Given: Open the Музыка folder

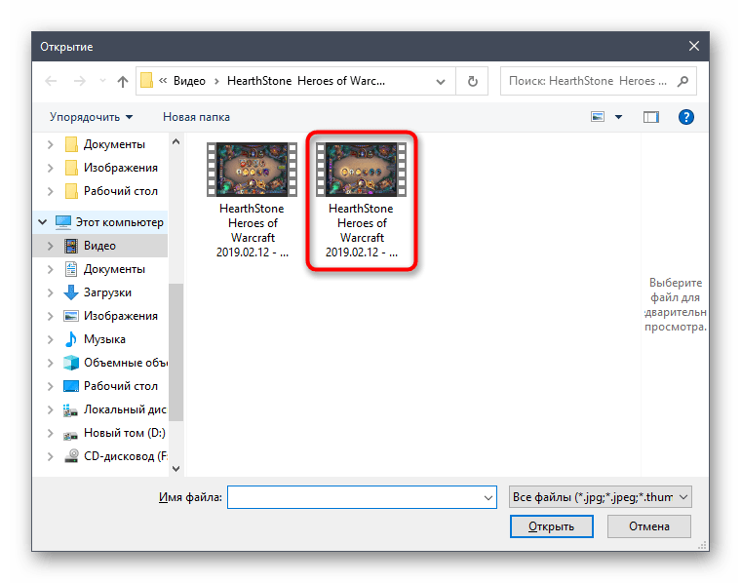Looking at the screenshot, I should coord(95,339).
